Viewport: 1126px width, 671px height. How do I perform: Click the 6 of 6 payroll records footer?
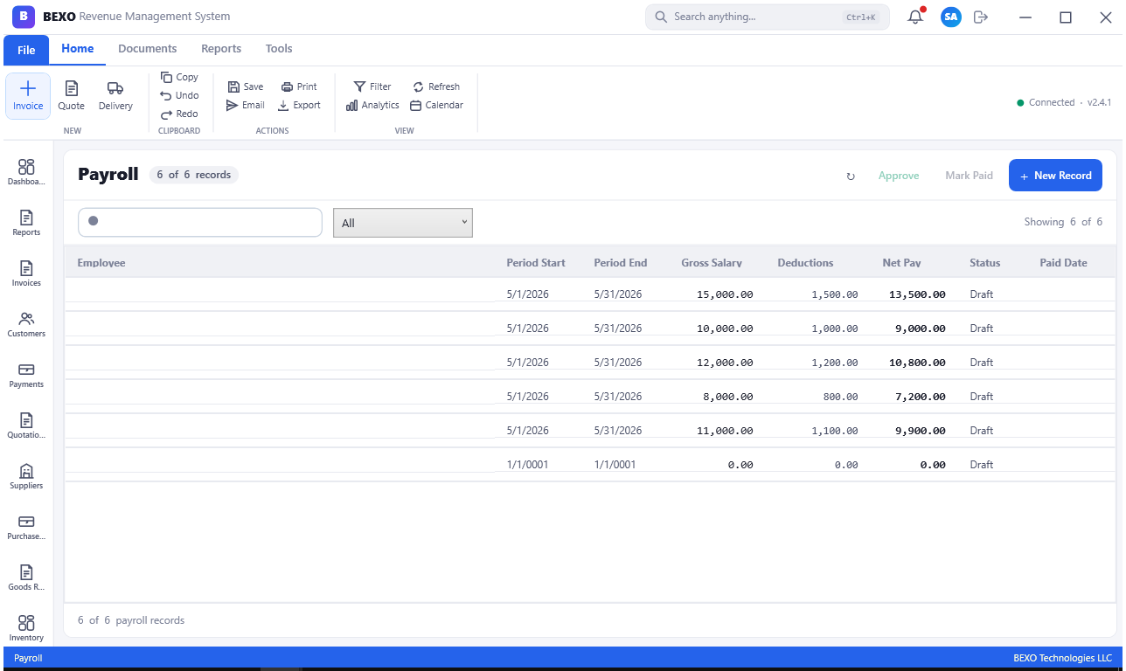click(131, 620)
